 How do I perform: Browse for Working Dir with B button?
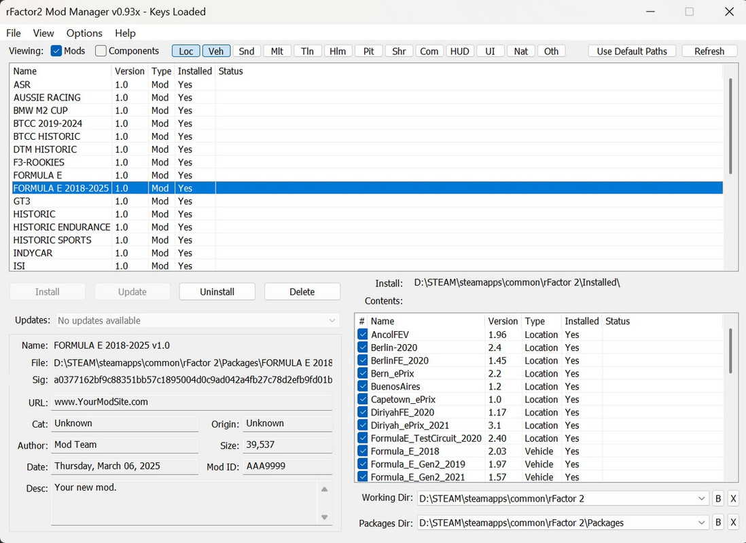(x=718, y=498)
